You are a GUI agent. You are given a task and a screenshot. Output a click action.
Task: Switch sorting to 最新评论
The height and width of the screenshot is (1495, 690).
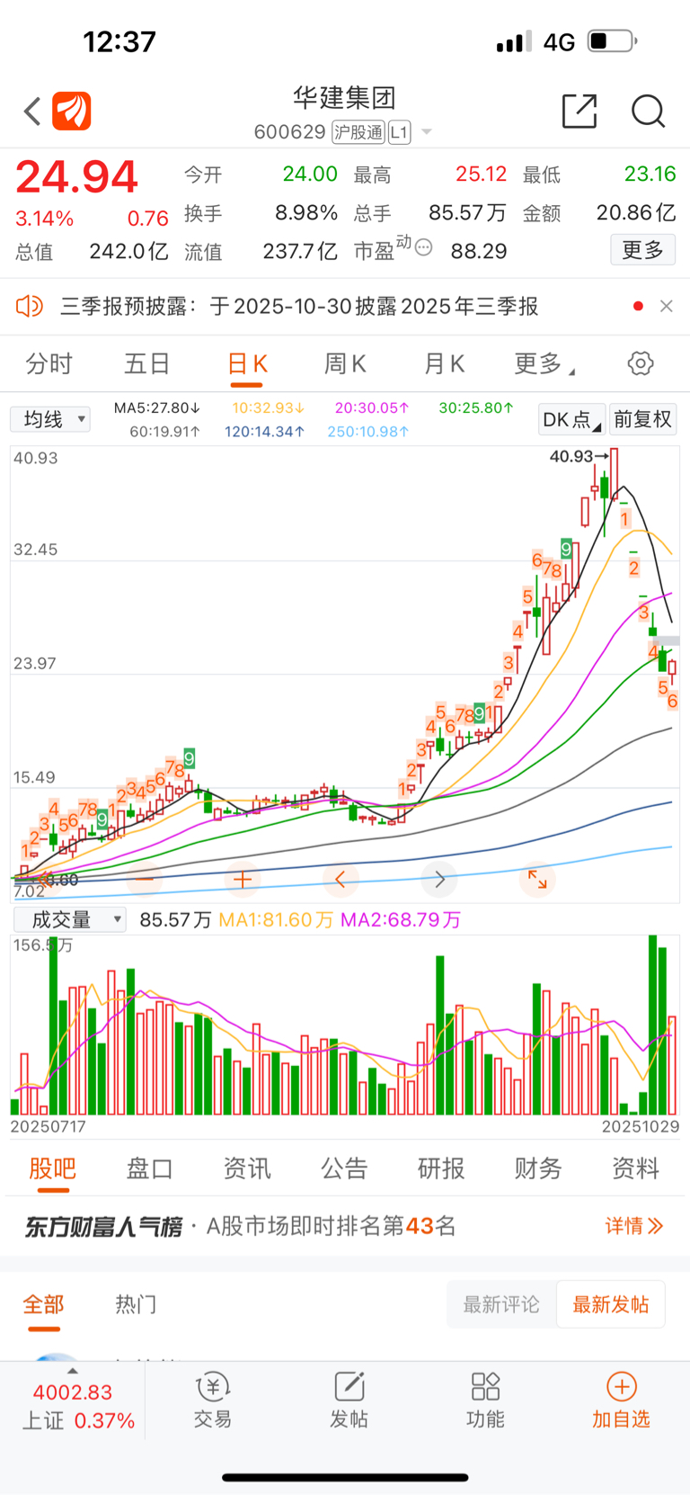click(x=501, y=1304)
